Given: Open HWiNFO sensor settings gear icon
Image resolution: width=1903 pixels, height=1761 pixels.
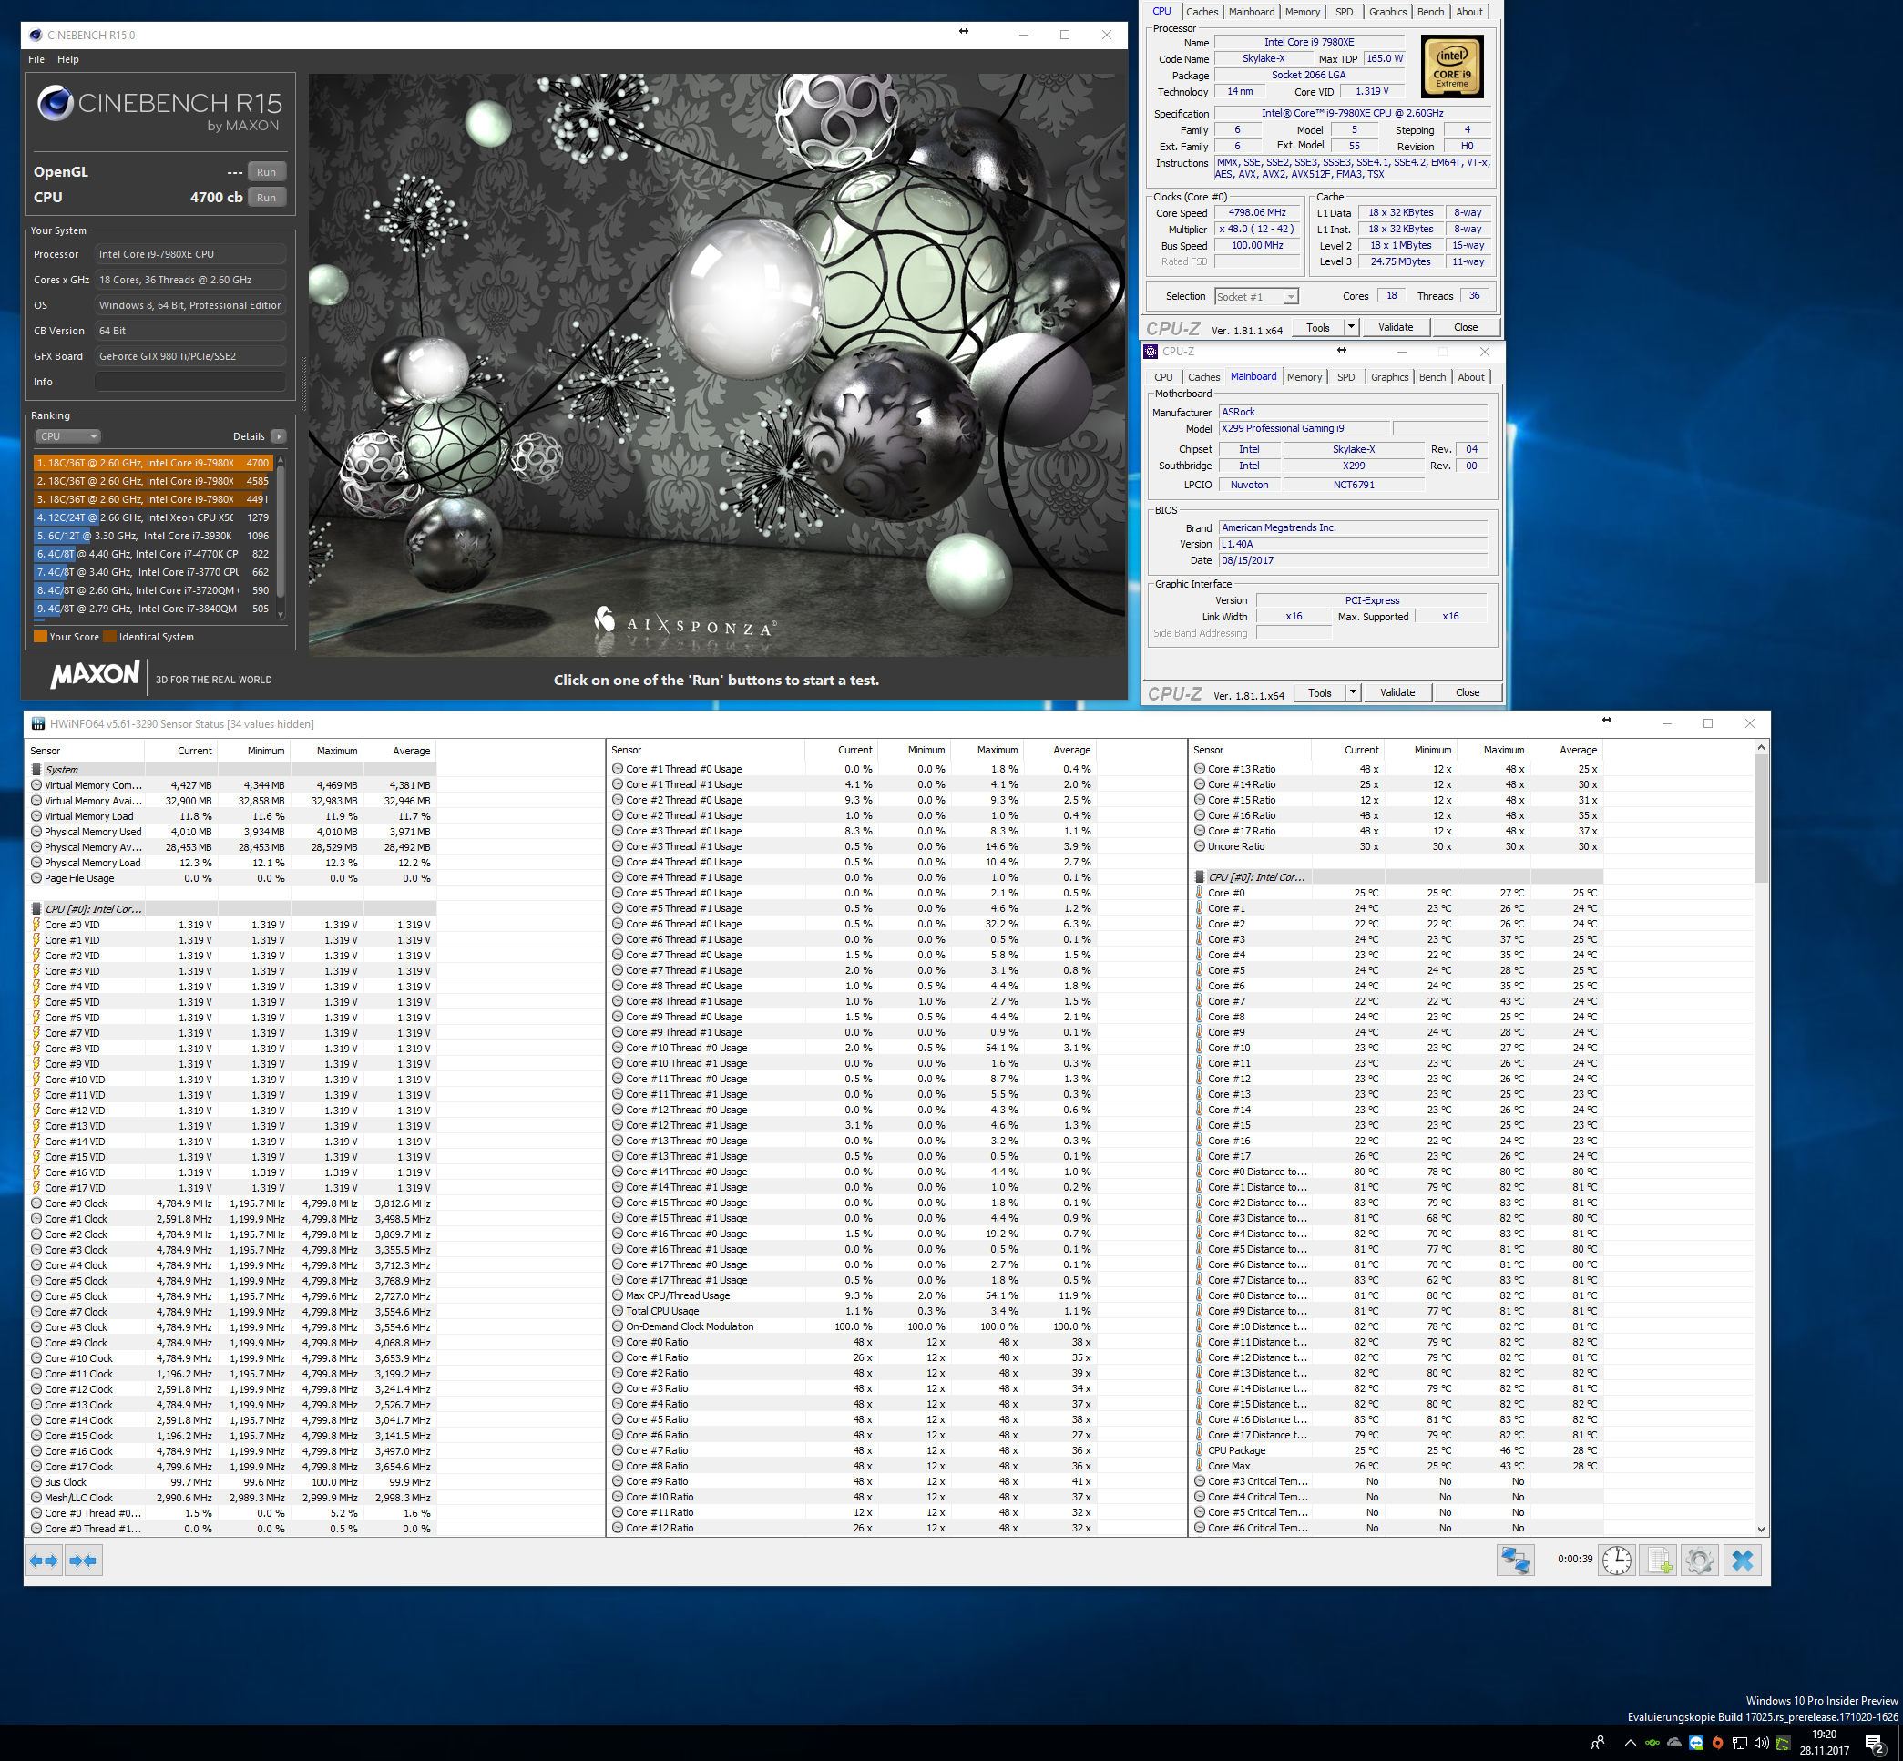Looking at the screenshot, I should (1700, 1560).
